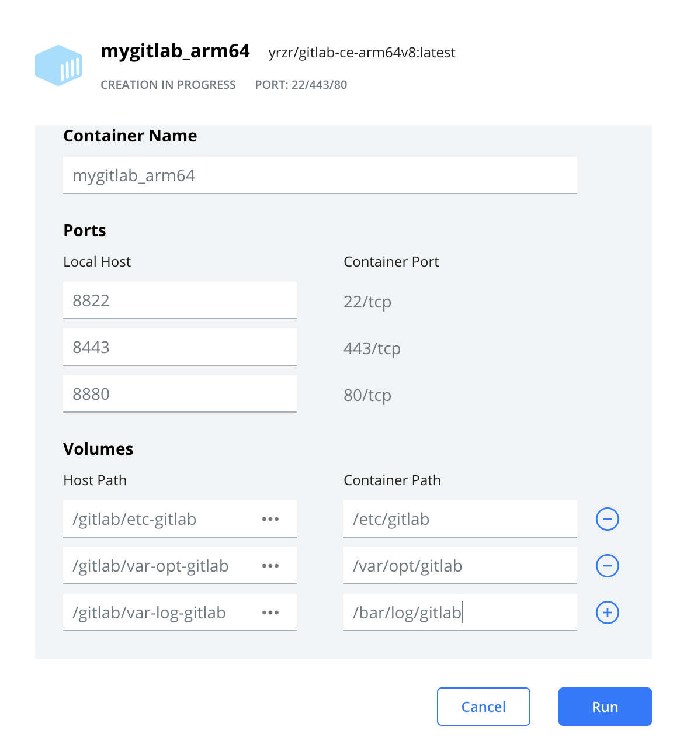Image resolution: width=687 pixels, height=754 pixels.
Task: Select the Container Name input field
Action: pyautogui.click(x=320, y=175)
